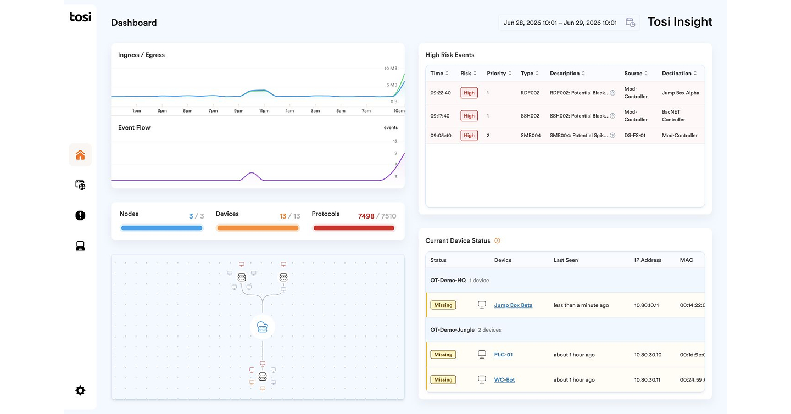Select the top-left server node in topology map
The width and height of the screenshot is (791, 414).
[241, 277]
